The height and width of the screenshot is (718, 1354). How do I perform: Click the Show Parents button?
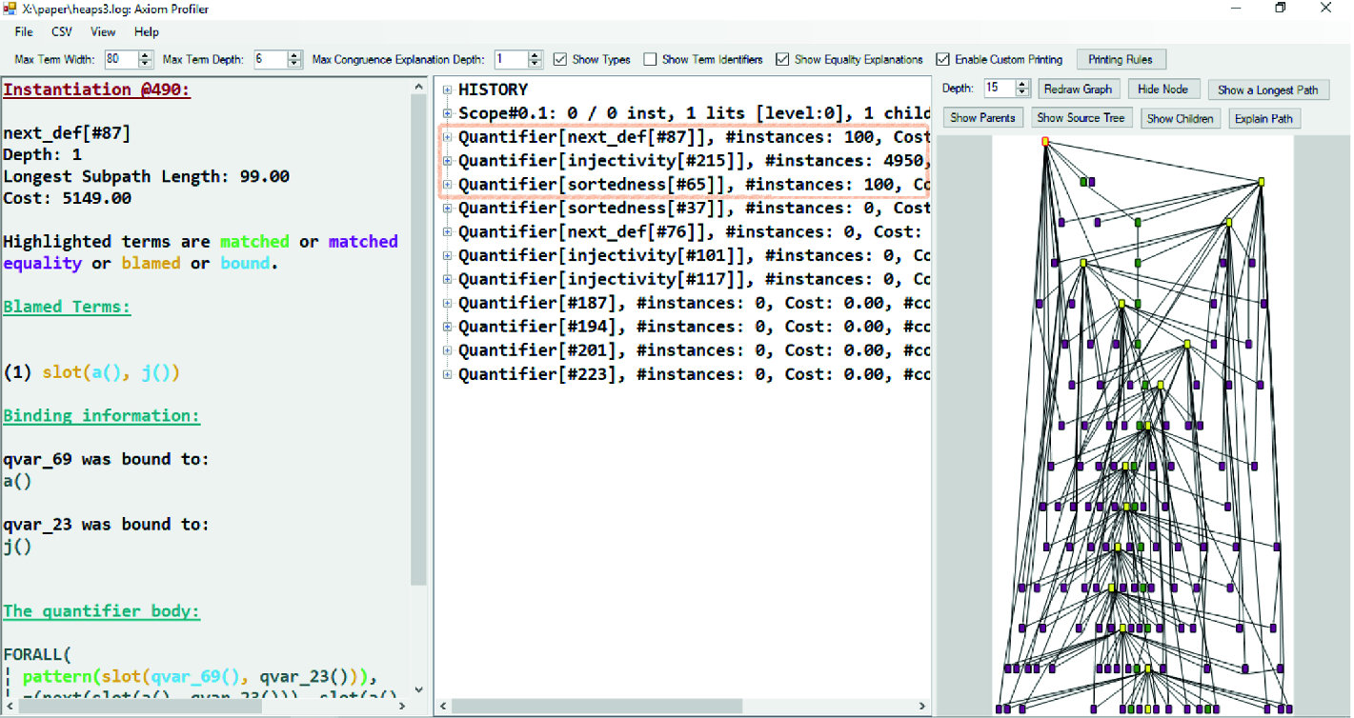pyautogui.click(x=982, y=118)
